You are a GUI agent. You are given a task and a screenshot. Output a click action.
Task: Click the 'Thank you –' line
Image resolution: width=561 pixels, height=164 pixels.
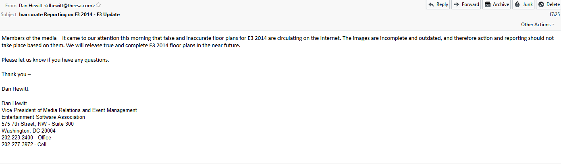16,74
